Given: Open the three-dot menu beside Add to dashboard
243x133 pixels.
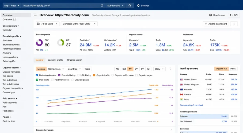Looking at the screenshot, I should (234, 24).
